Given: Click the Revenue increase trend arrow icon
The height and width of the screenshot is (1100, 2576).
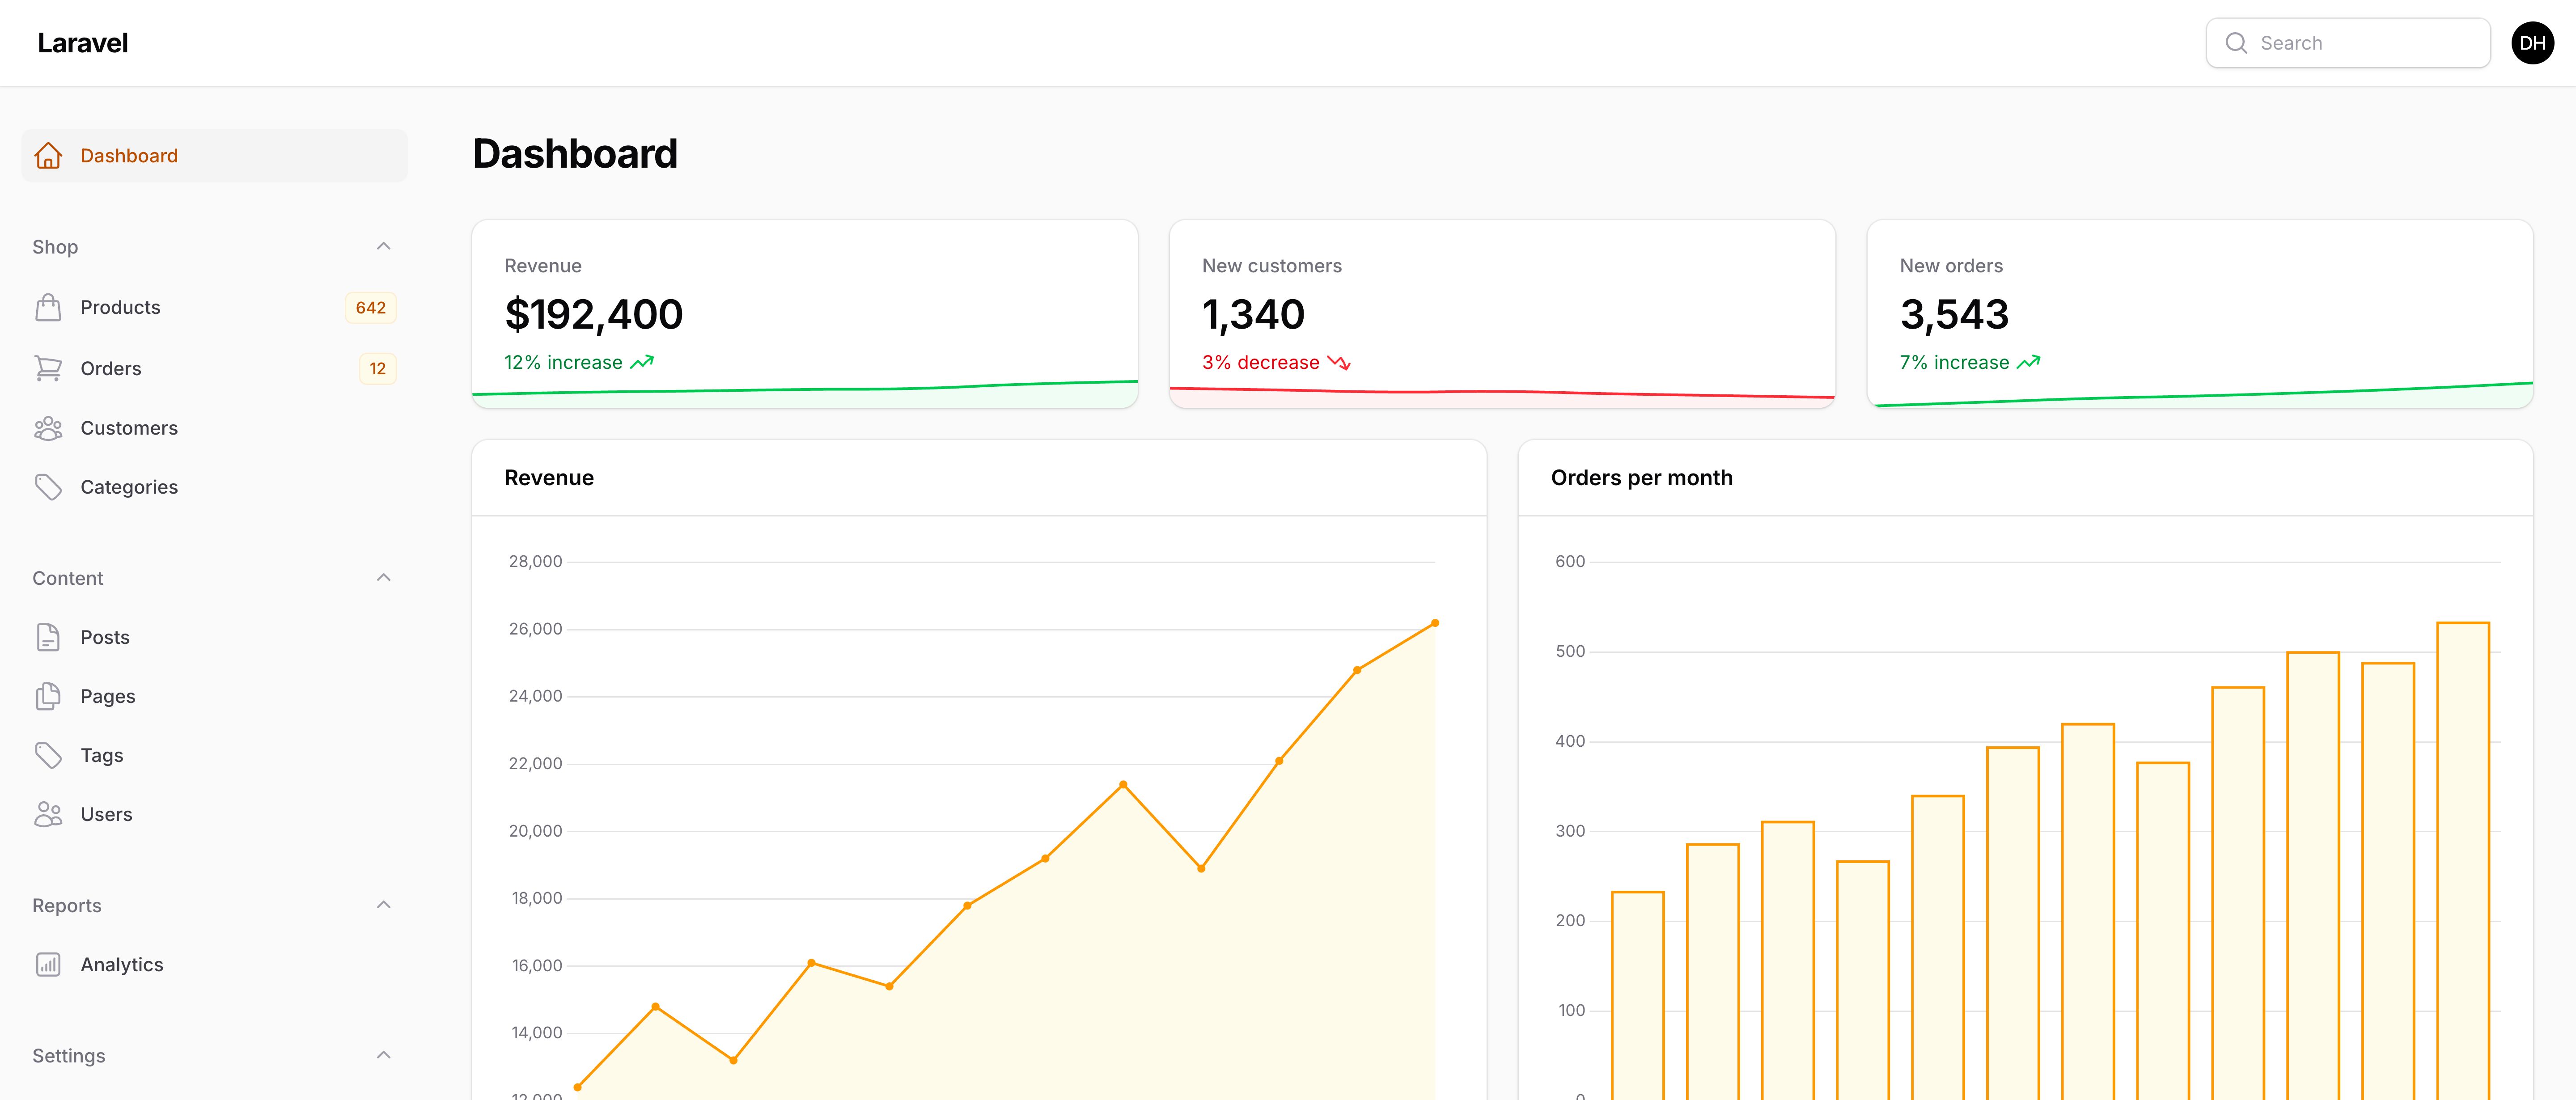Looking at the screenshot, I should point(642,362).
